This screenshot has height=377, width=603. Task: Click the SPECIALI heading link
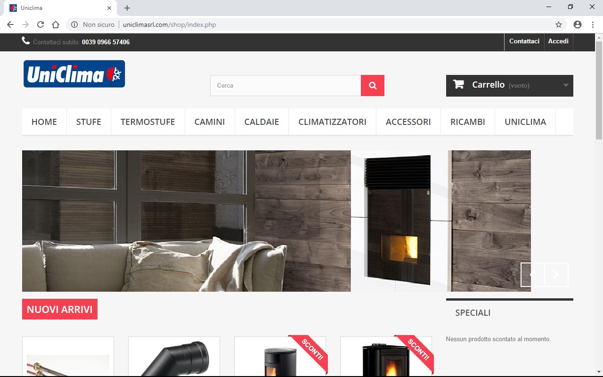tap(473, 312)
